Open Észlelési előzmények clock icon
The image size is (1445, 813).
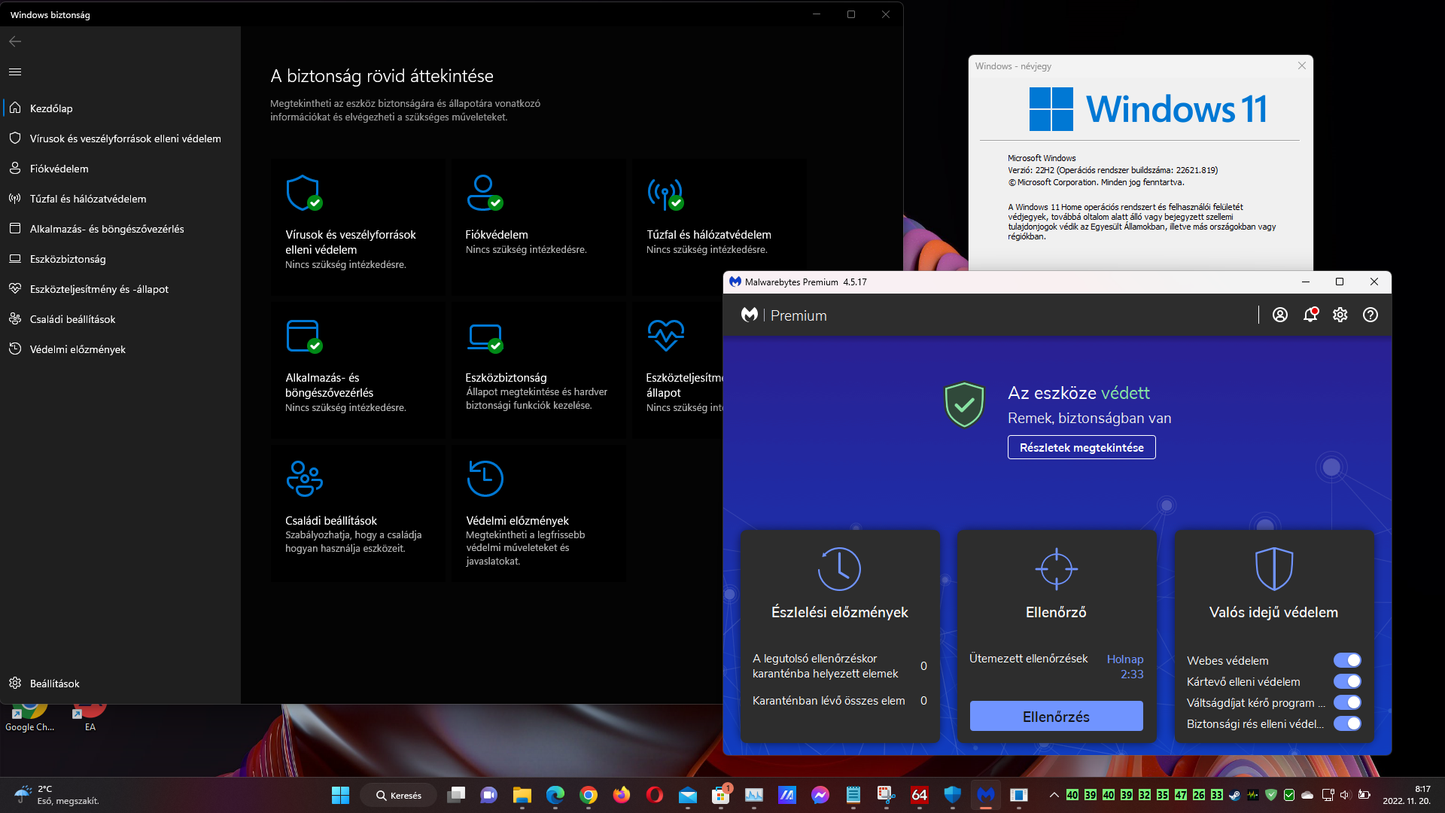[839, 568]
